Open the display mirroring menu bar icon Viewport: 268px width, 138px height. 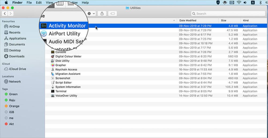232,3
